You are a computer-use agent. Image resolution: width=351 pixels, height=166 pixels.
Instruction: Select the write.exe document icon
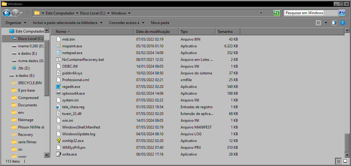[59, 154]
